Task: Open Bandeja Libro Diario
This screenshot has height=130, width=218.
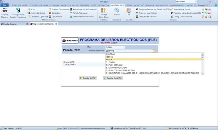Action: click(x=104, y=12)
